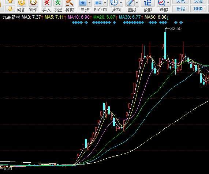209x174 pixels.
Task: Click the green 卖出 sell icon
Action: [x=58, y=3]
